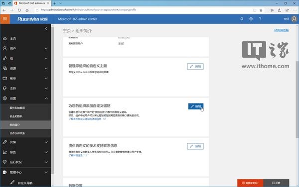Image resolution: width=299 pixels, height=187 pixels.
Task: Click the browser add notes pen icon
Action: [280, 10]
